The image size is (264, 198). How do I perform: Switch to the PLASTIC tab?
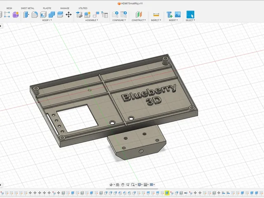coord(47,8)
